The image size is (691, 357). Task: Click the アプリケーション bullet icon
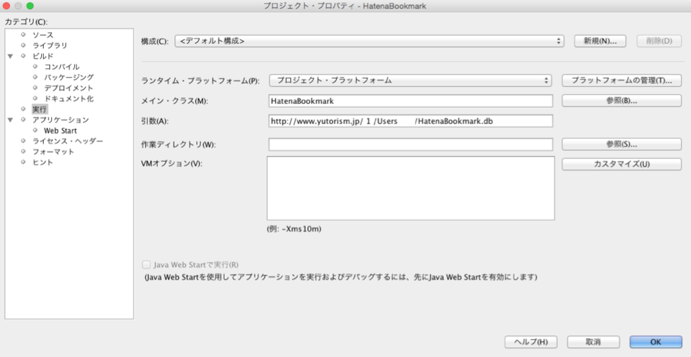24,120
